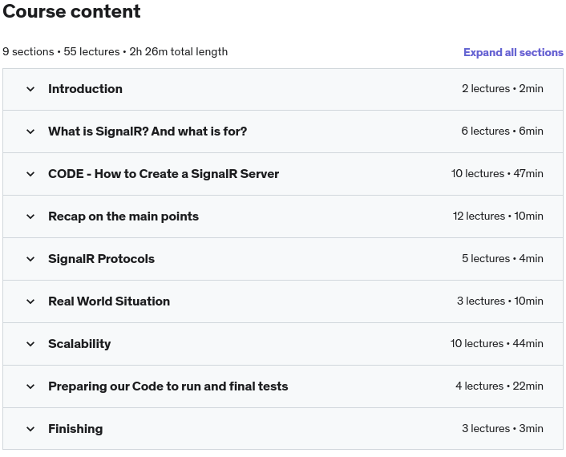Click CODE - How to Create a SignalR Server title
The width and height of the screenshot is (566, 457).
click(164, 174)
